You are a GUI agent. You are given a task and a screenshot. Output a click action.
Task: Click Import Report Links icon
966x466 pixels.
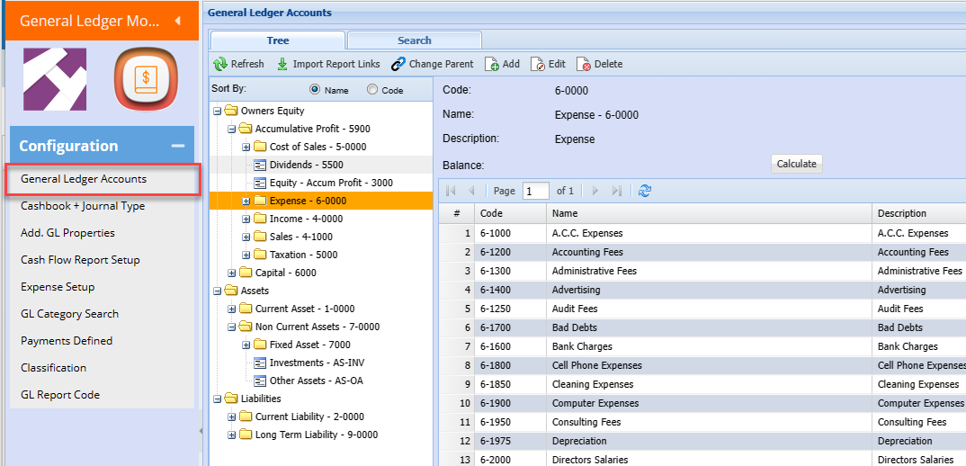coord(282,64)
